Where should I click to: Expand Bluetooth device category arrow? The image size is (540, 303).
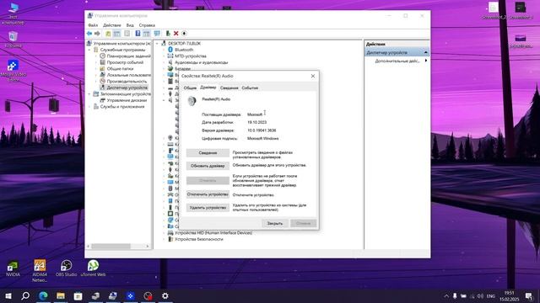point(164,50)
